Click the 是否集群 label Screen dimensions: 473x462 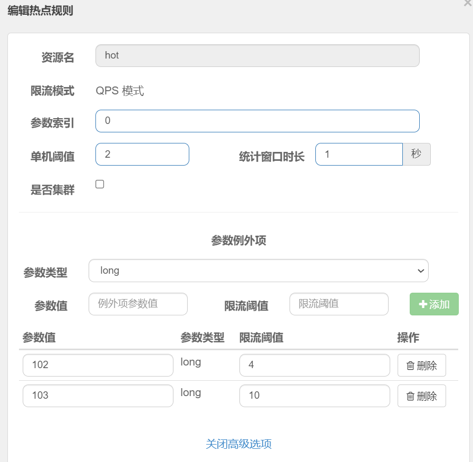53,190
